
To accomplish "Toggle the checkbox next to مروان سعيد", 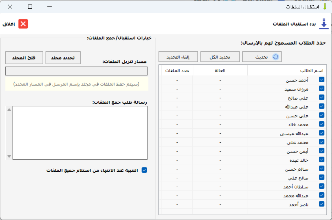I will tap(322, 89).
